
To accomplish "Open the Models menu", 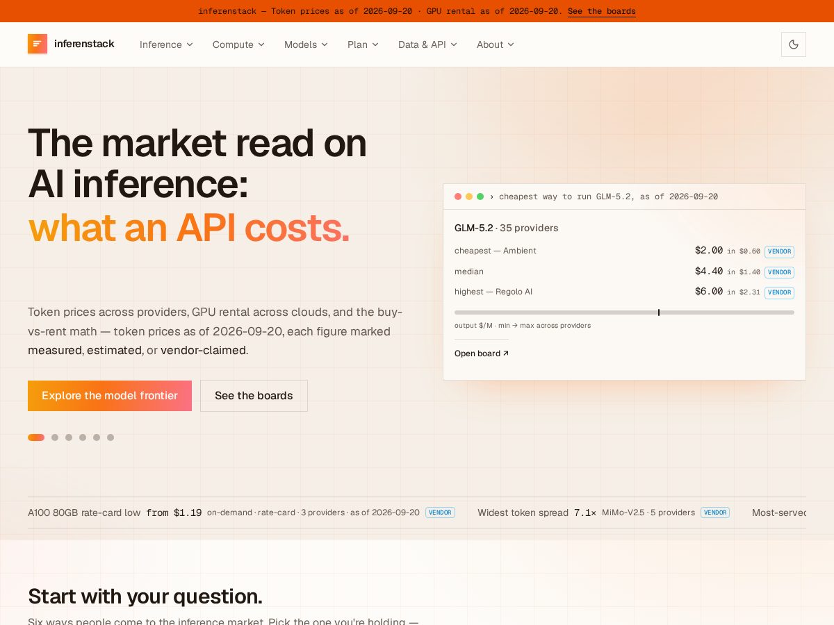I will click(306, 44).
